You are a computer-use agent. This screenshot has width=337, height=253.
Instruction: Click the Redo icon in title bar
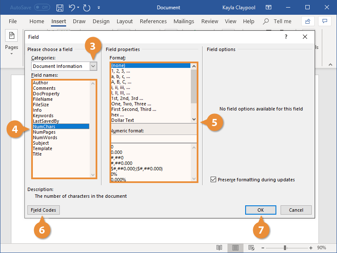[87, 8]
